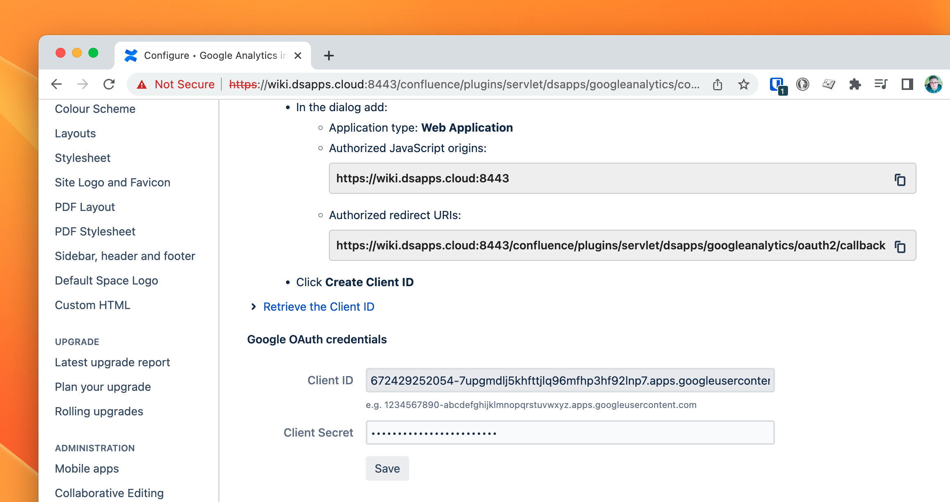Focus the Client Secret field
The width and height of the screenshot is (950, 502).
pyautogui.click(x=570, y=433)
